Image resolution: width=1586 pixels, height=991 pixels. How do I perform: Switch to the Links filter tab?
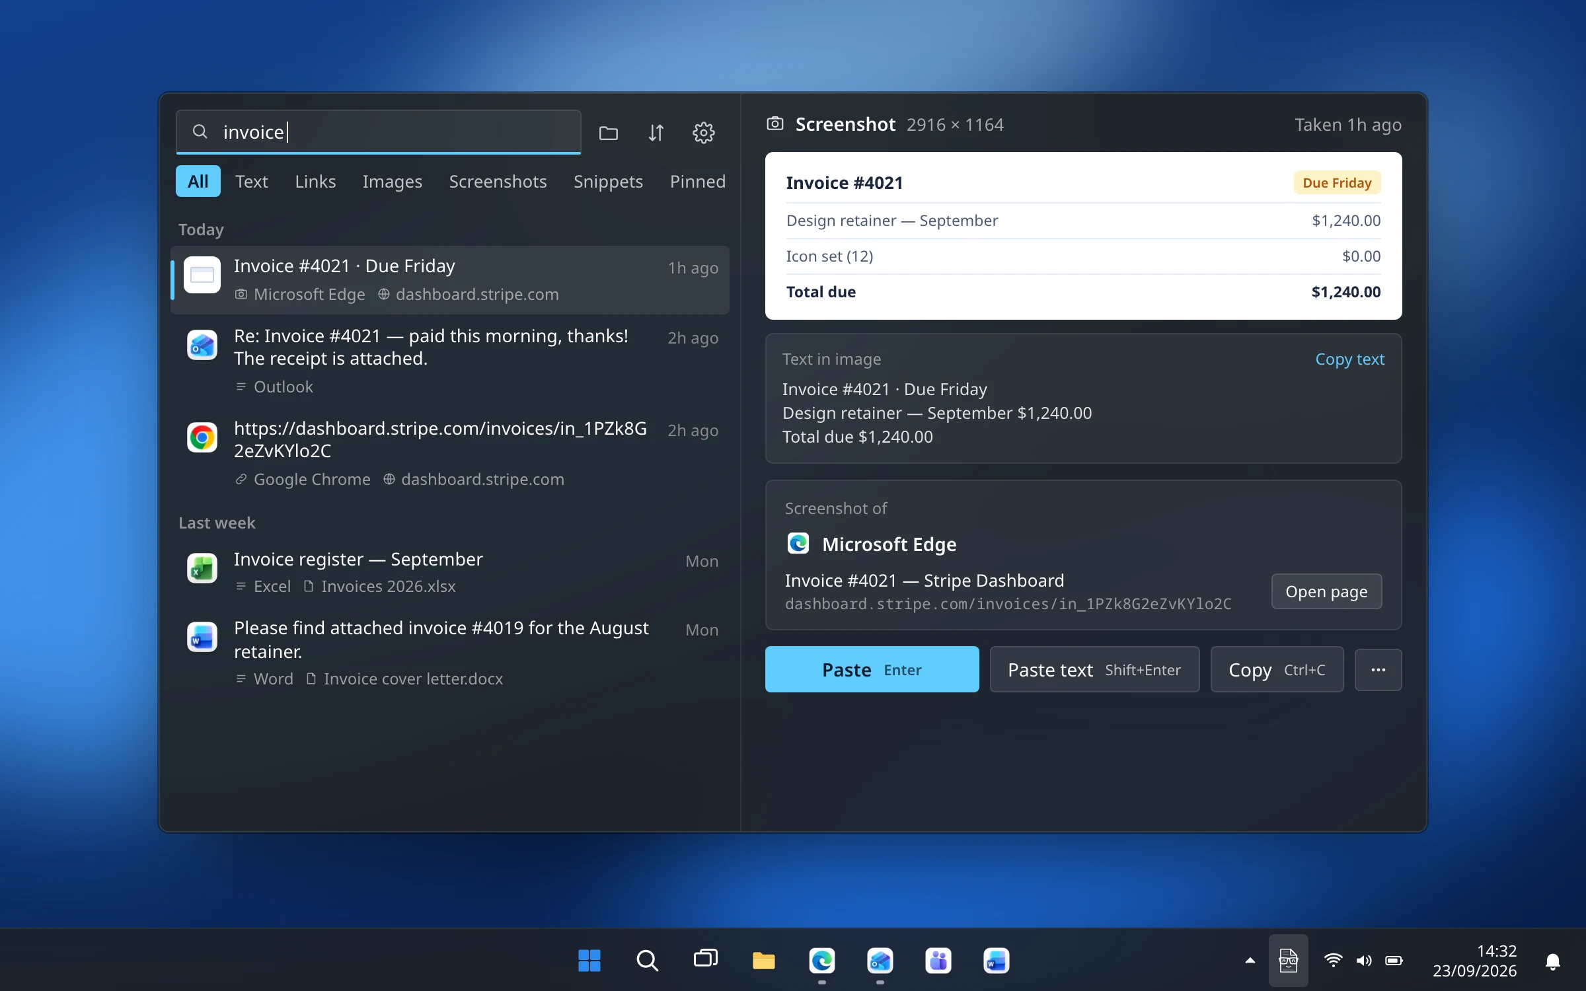coord(315,181)
